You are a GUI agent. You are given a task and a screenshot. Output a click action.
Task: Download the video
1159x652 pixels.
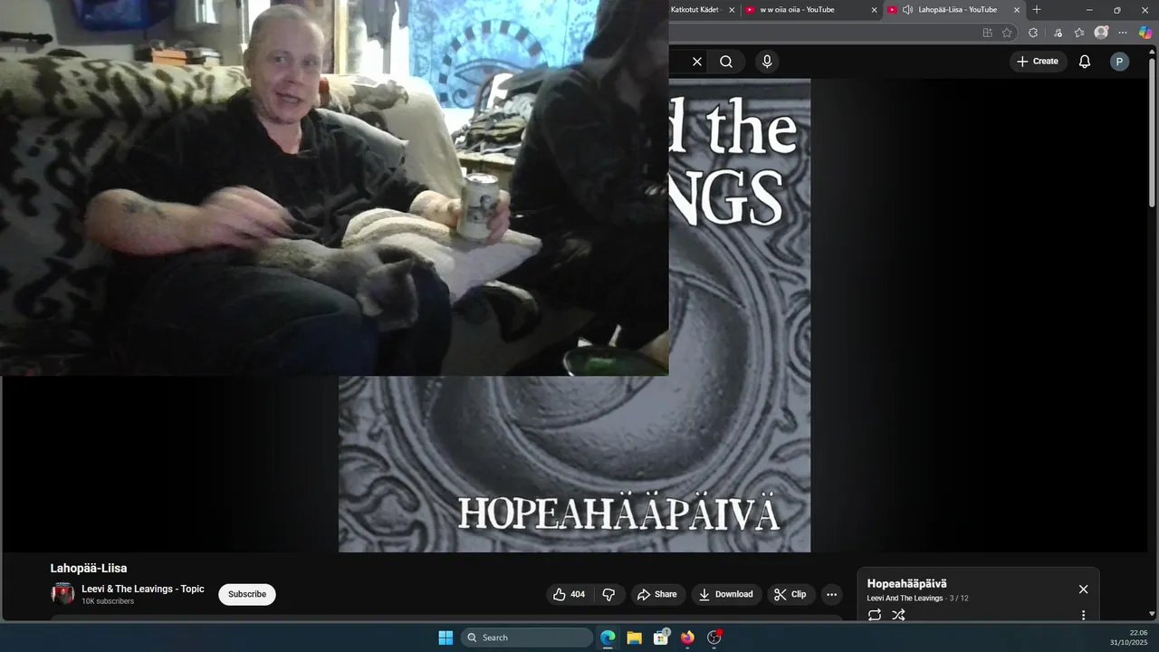pos(726,594)
